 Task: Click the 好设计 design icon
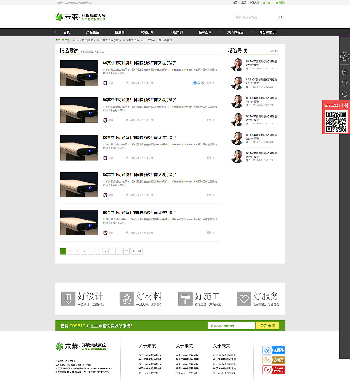point(68,299)
